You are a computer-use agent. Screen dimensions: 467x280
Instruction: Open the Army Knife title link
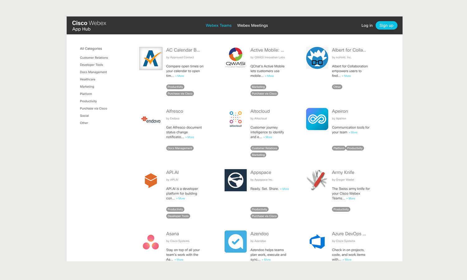pos(343,172)
